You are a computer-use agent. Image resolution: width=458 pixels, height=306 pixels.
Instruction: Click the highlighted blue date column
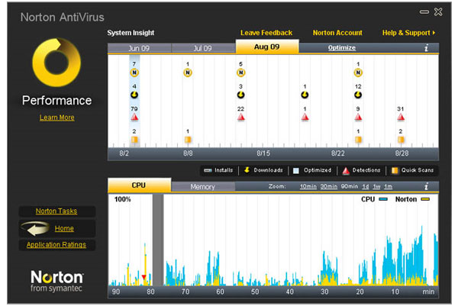134,101
